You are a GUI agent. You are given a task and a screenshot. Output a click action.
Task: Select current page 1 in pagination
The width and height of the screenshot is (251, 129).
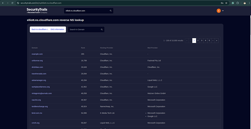(x=194, y=41)
